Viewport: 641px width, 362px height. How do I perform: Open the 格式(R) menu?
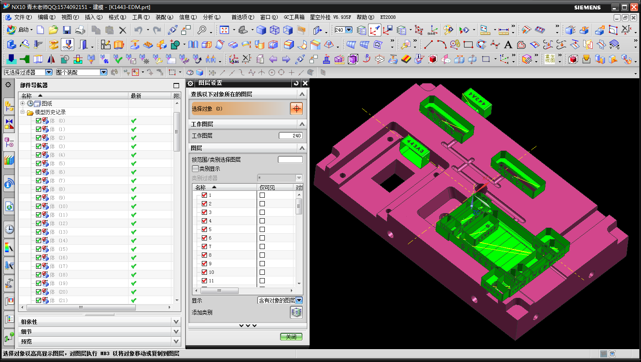pos(117,17)
